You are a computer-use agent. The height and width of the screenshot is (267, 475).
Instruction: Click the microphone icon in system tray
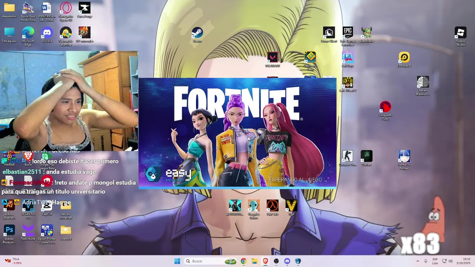coord(426,261)
